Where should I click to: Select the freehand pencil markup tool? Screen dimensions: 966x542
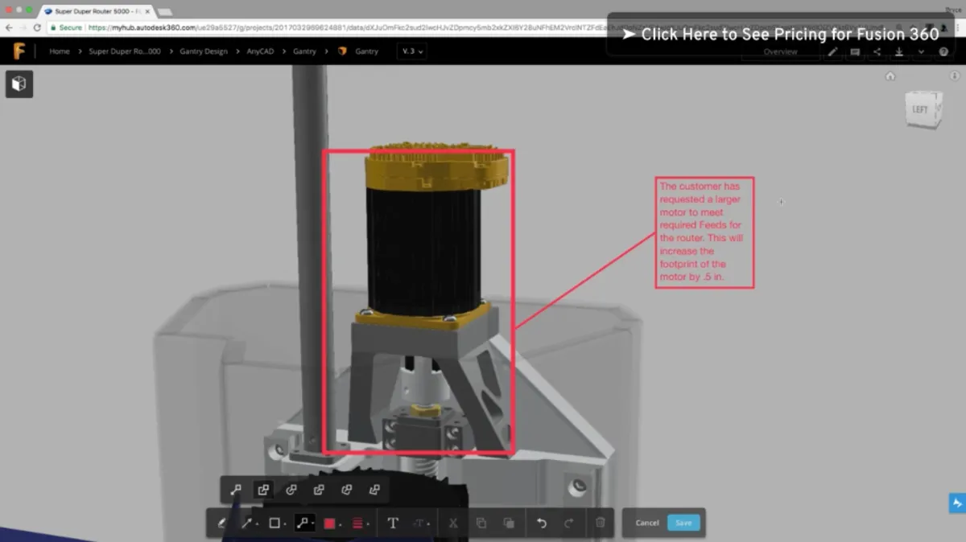(222, 523)
